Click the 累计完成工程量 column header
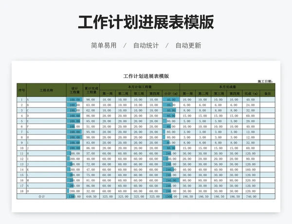This screenshot has width=292, height=224. pyautogui.click(x=91, y=90)
